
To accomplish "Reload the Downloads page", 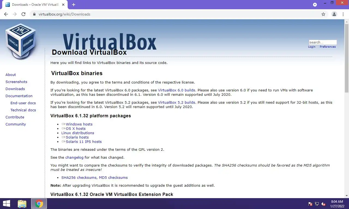I will [x=23, y=14].
